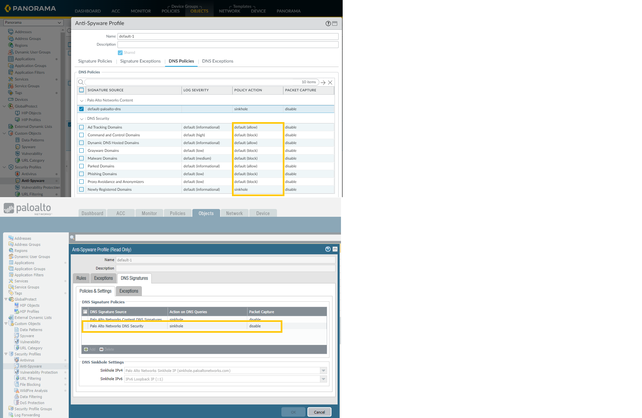Toggle the select-all checkbox in the Signature Source header
The width and height of the screenshot is (642, 418).
tap(81, 90)
